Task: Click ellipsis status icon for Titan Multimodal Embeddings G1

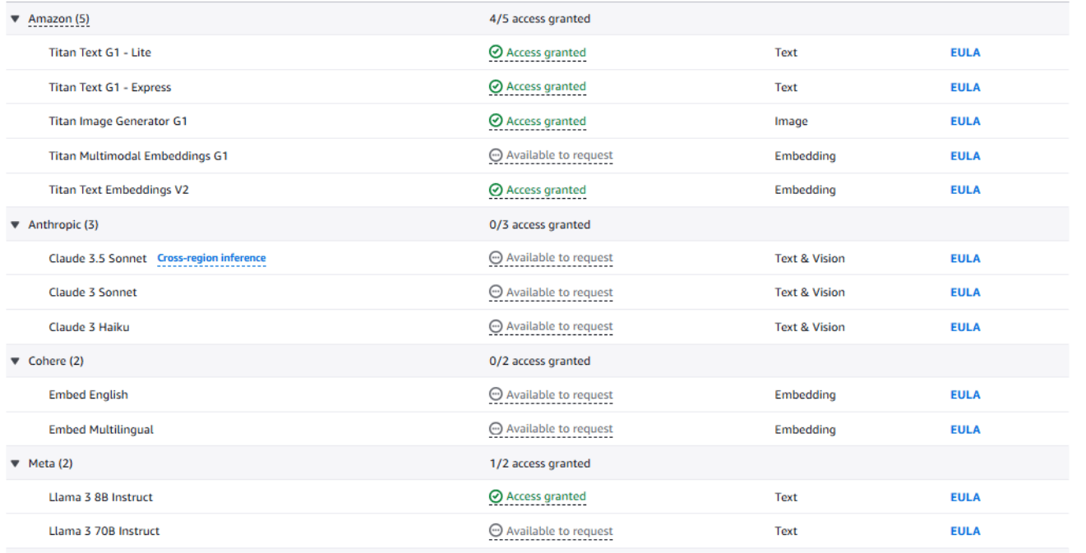Action: (496, 155)
